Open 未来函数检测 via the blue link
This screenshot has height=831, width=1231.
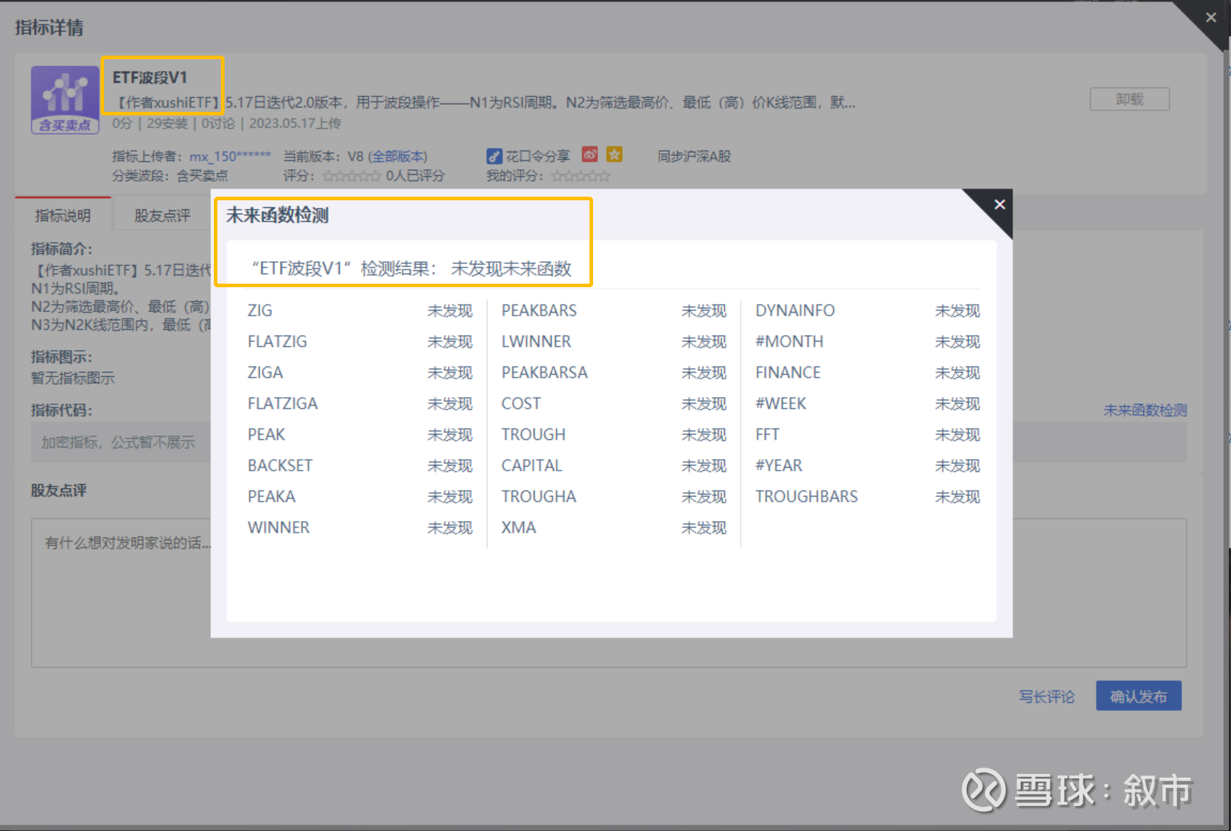click(x=1144, y=410)
